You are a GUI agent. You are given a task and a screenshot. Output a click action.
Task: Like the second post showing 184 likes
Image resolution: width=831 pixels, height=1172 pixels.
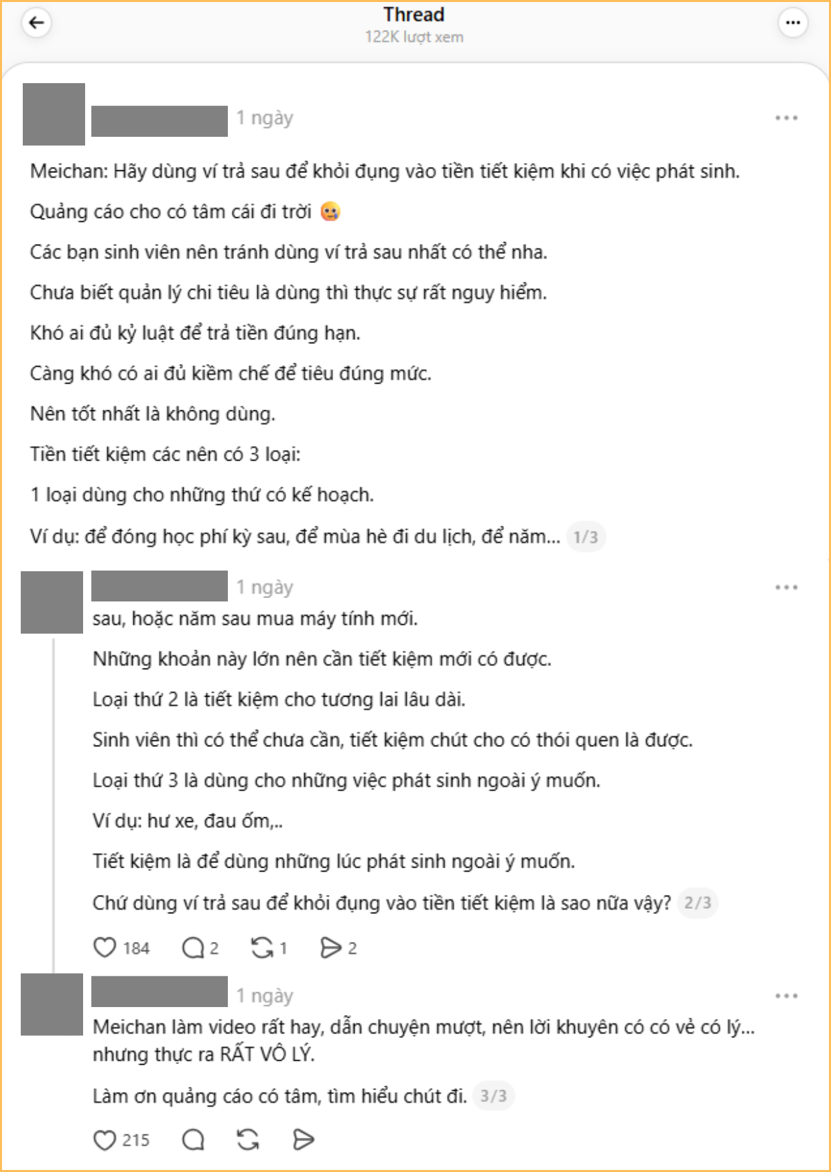pos(105,948)
